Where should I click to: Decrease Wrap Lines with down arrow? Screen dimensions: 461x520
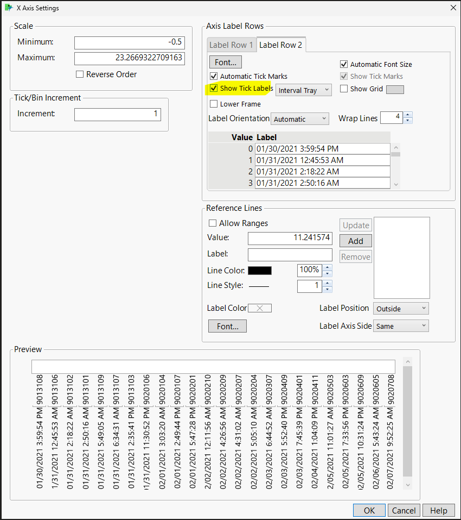408,121
